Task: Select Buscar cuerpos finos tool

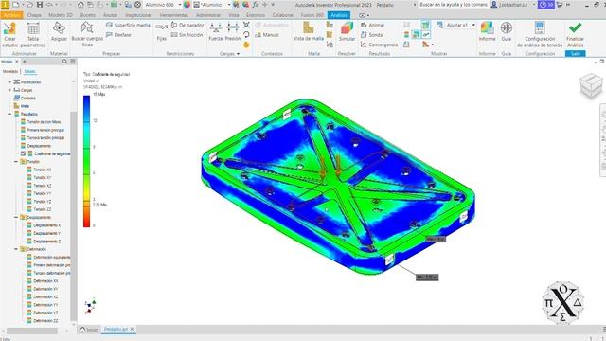Action: click(87, 35)
